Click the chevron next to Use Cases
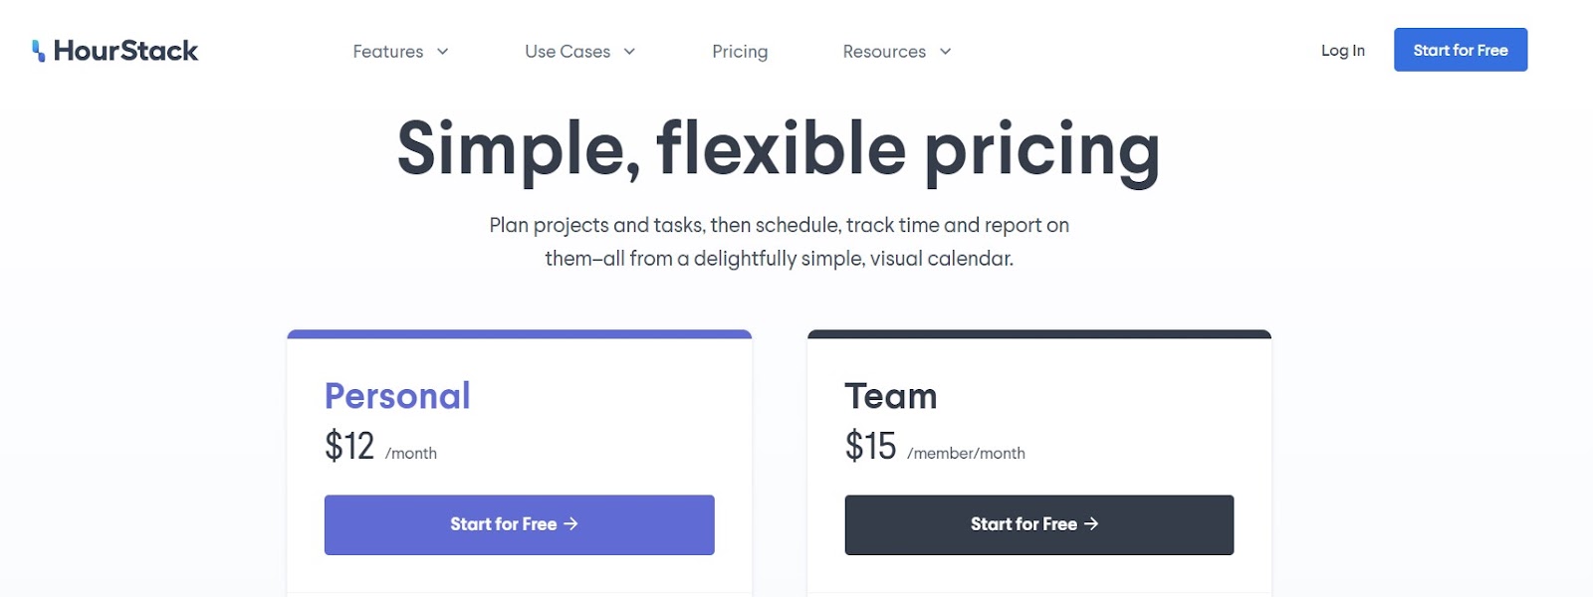Image resolution: width=1593 pixels, height=597 pixels. (x=628, y=52)
